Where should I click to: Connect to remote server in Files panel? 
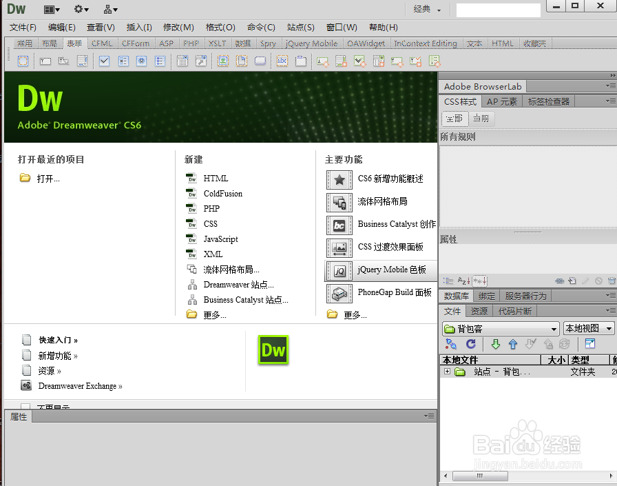(x=451, y=344)
